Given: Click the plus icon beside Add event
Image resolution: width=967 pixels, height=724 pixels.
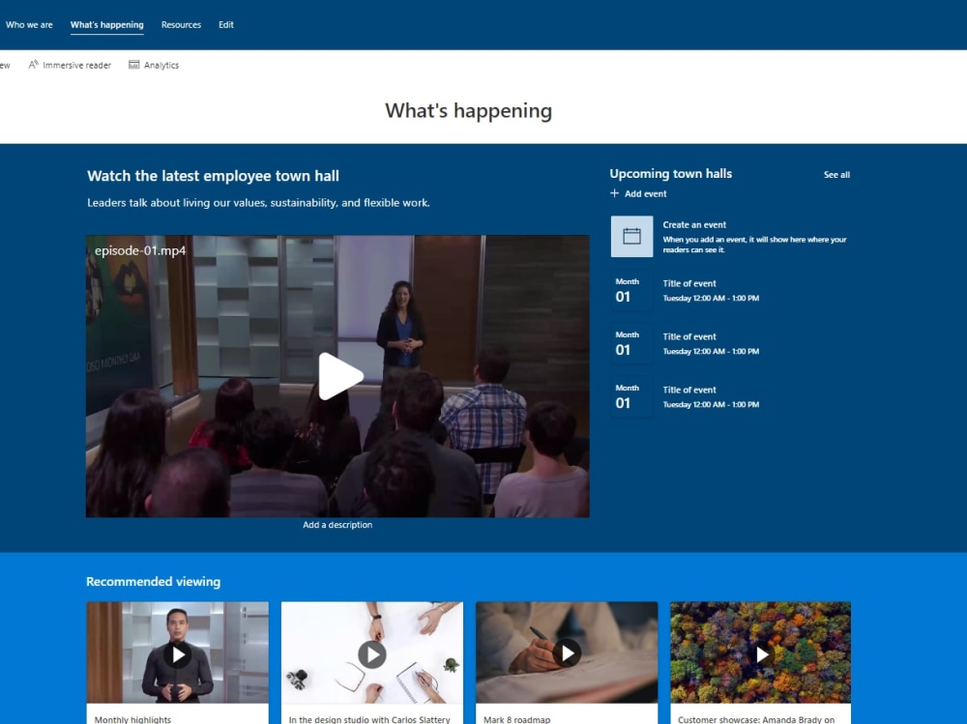Looking at the screenshot, I should click(614, 193).
